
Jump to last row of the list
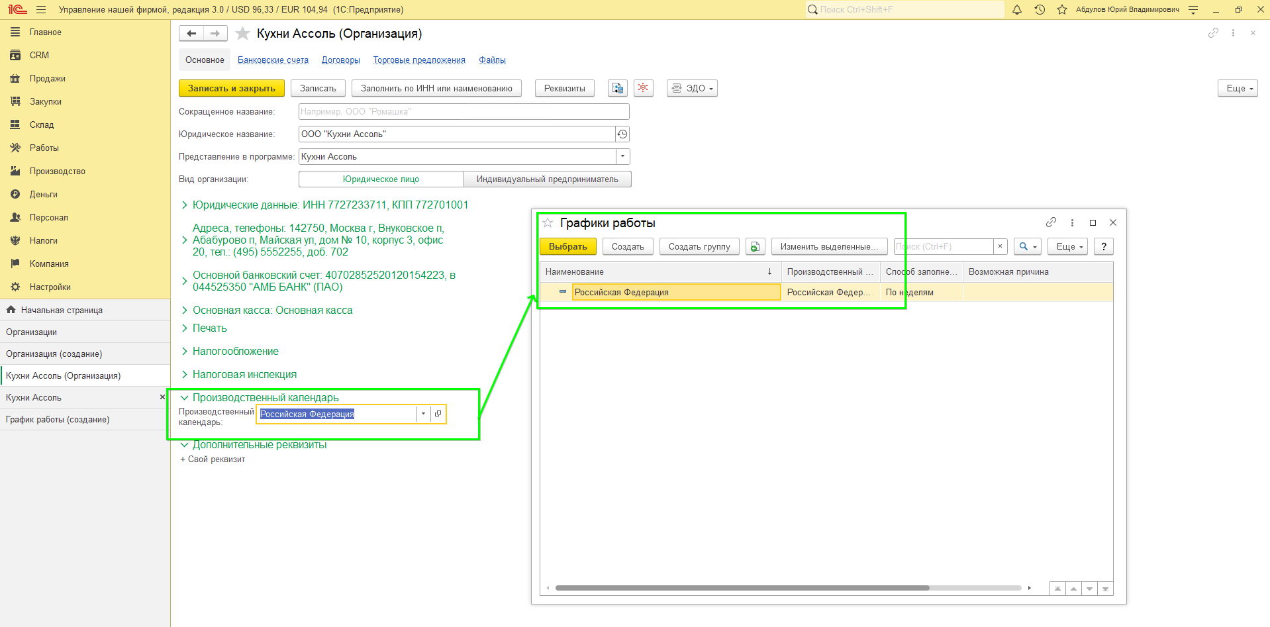click(x=1105, y=589)
